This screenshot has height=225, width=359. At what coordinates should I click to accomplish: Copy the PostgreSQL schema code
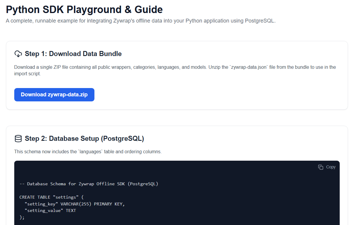(x=327, y=167)
